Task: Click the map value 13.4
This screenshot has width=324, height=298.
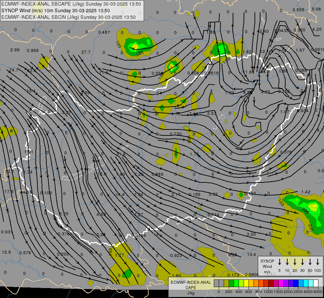Action: tap(252, 254)
